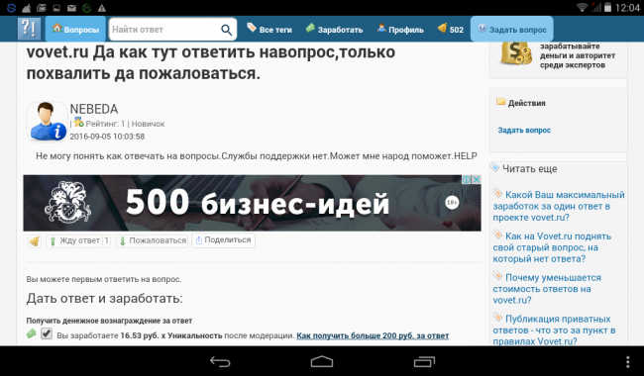This screenshot has width=644, height=376.
Task: Open the site logo with the question mark
Action: pyautogui.click(x=29, y=29)
